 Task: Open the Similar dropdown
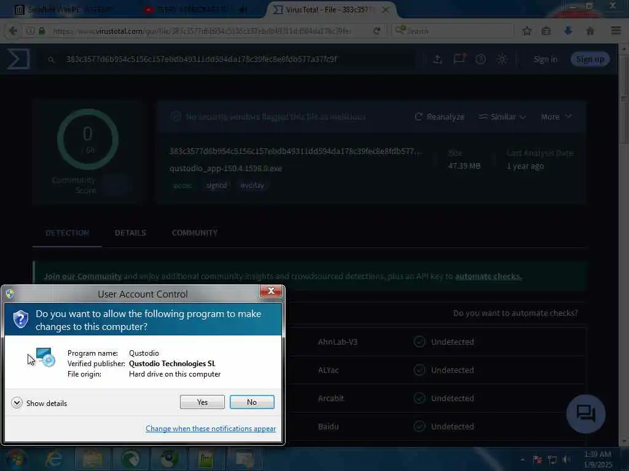point(502,117)
